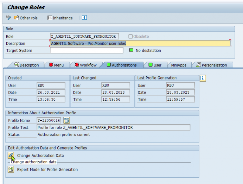Click the role Description text field
243x184 pixels.
tap(140, 43)
